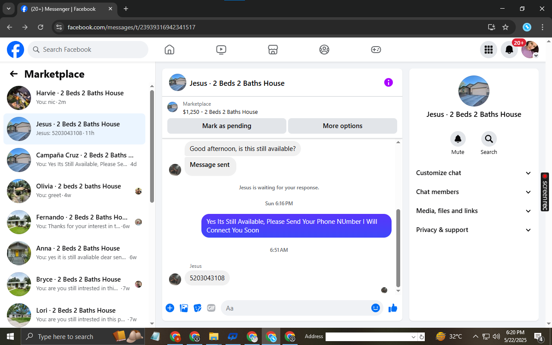Open a new browser tab
Screen dimensions: 552x345
126,9
